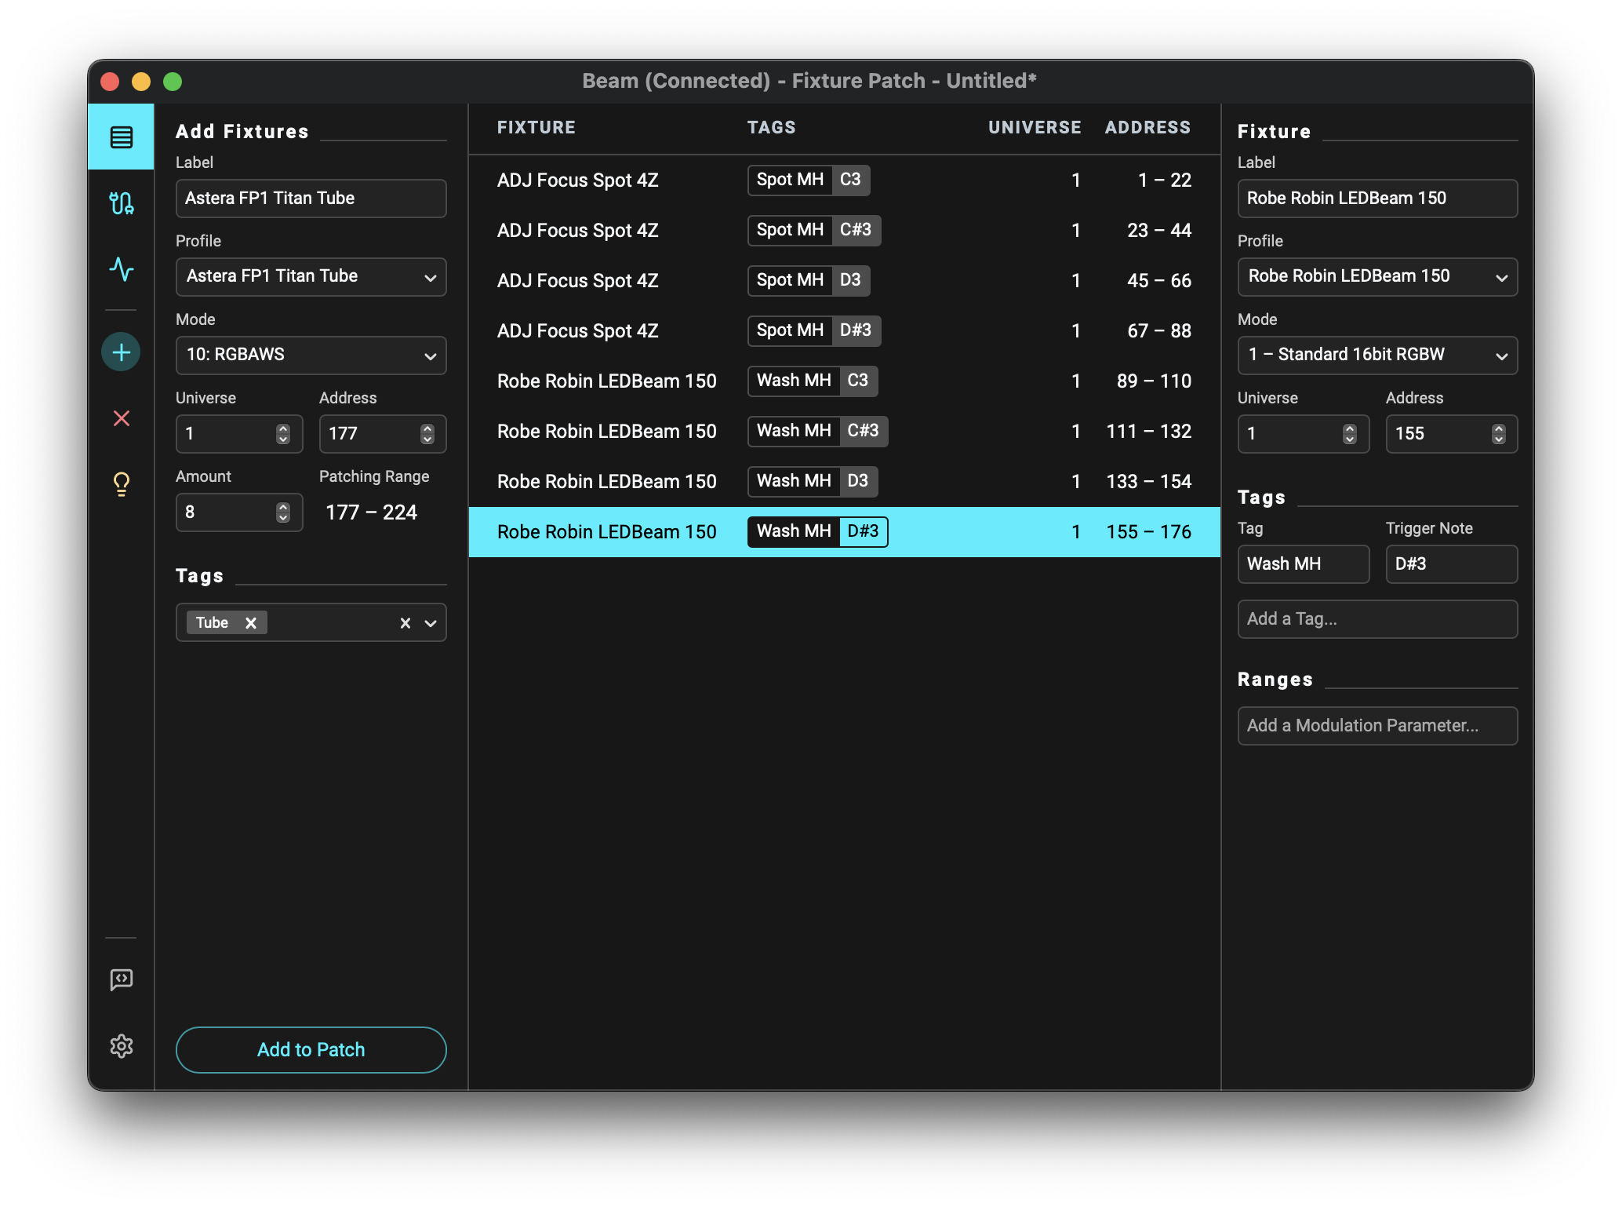Image resolution: width=1622 pixels, height=1207 pixels.
Task: Click the Spot MH D#3 tag
Action: pyautogui.click(x=814, y=330)
